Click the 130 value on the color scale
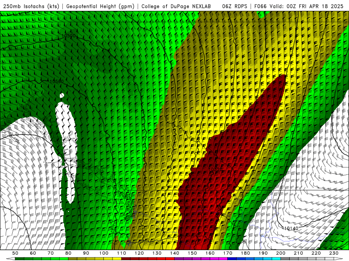349x261 pixels. pos(157,253)
